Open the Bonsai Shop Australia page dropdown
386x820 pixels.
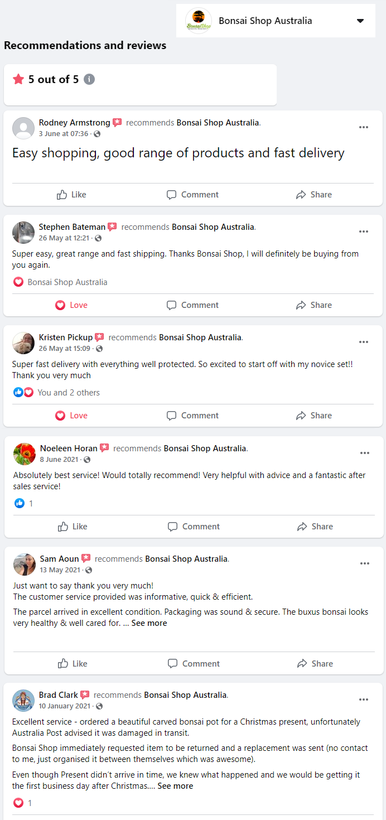point(360,20)
